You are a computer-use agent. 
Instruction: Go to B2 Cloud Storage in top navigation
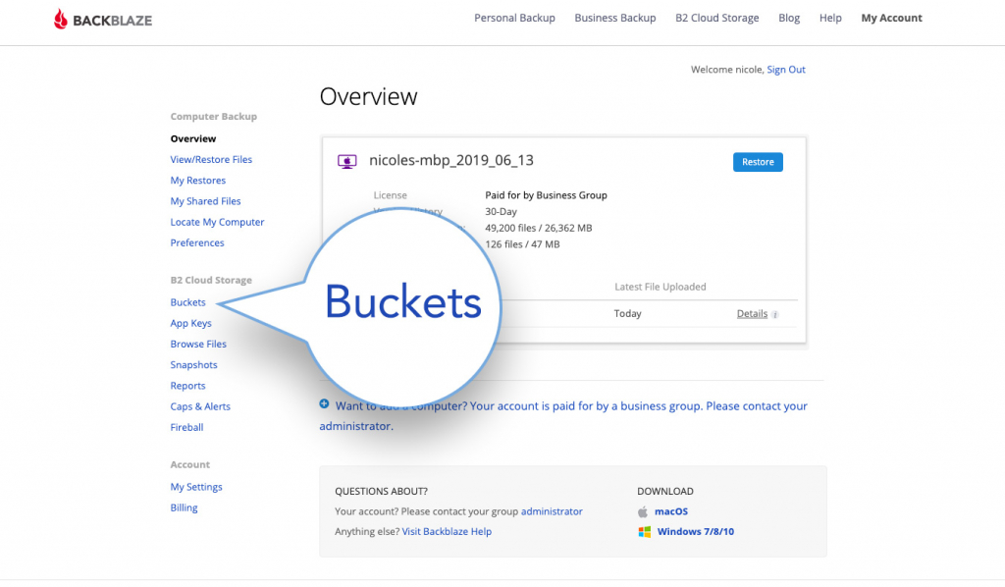(717, 18)
